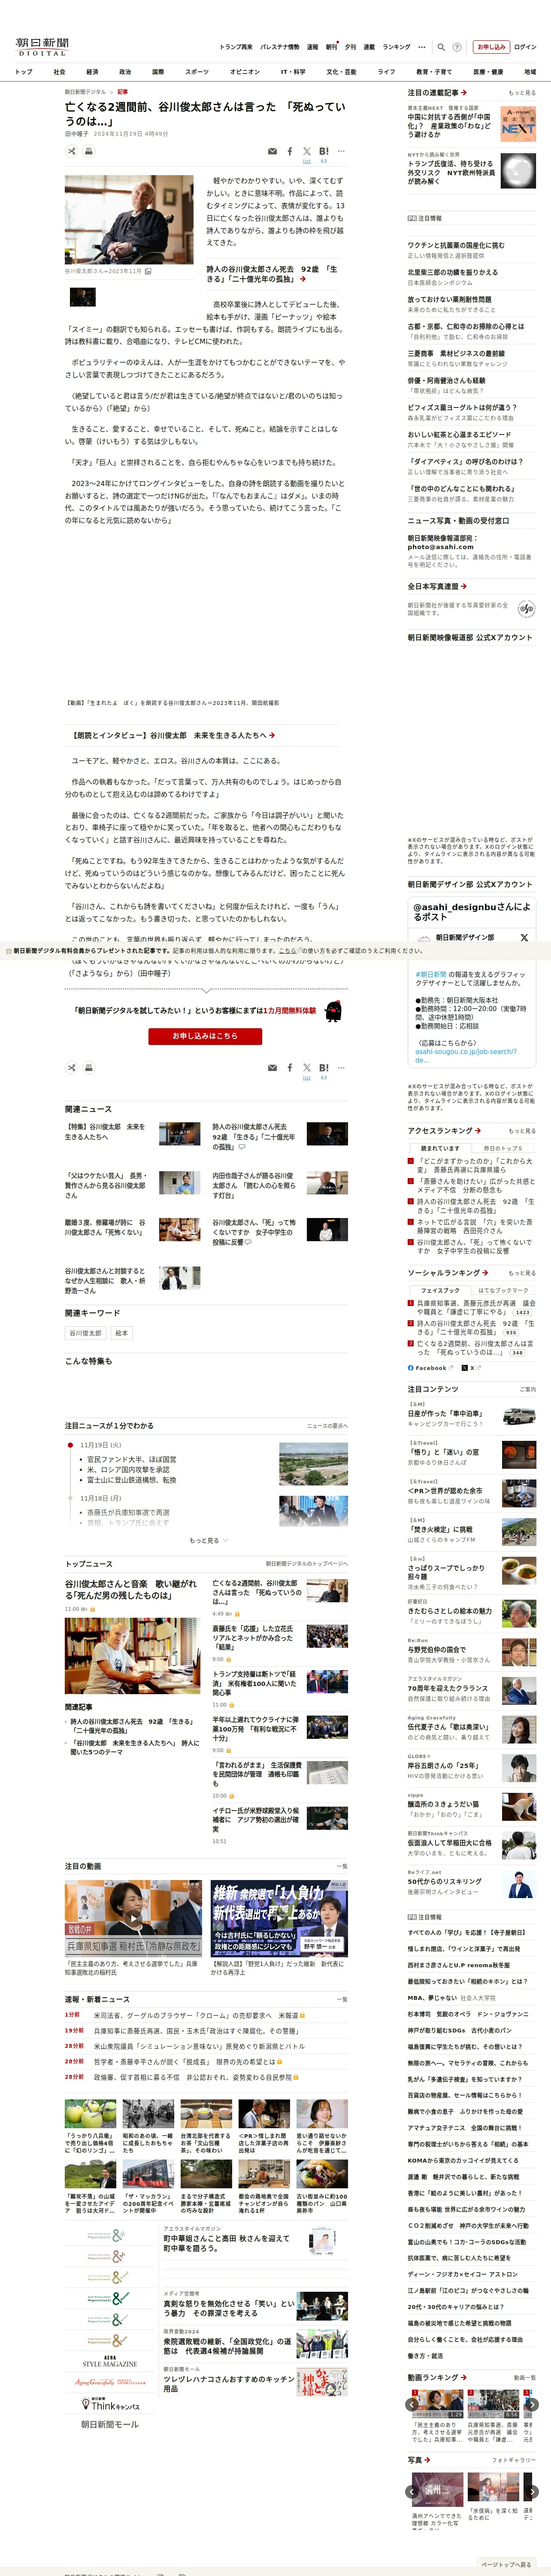Open the main photo of 谷川俊太郎さん
Viewport: 551px width, 2576px height.
pyautogui.click(x=129, y=219)
